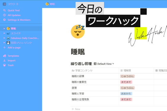The image size is (167, 111).
Task: Click the Trash bin icon
Action: coord(4,65)
